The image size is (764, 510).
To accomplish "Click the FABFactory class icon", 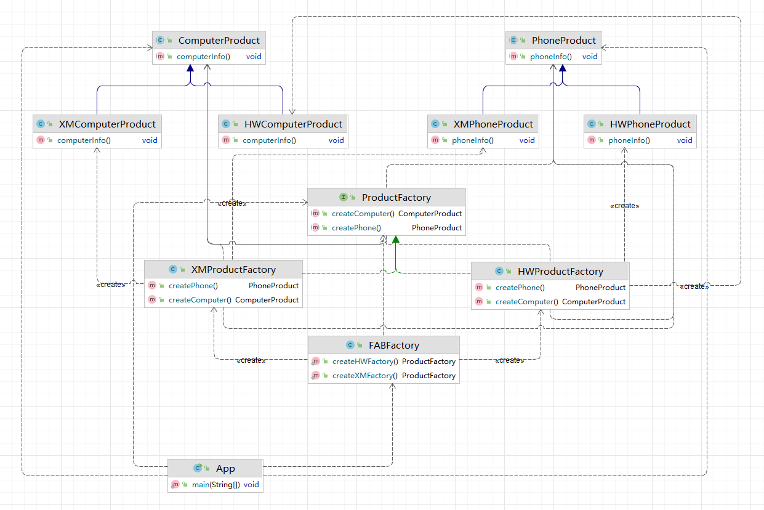I will coord(350,345).
